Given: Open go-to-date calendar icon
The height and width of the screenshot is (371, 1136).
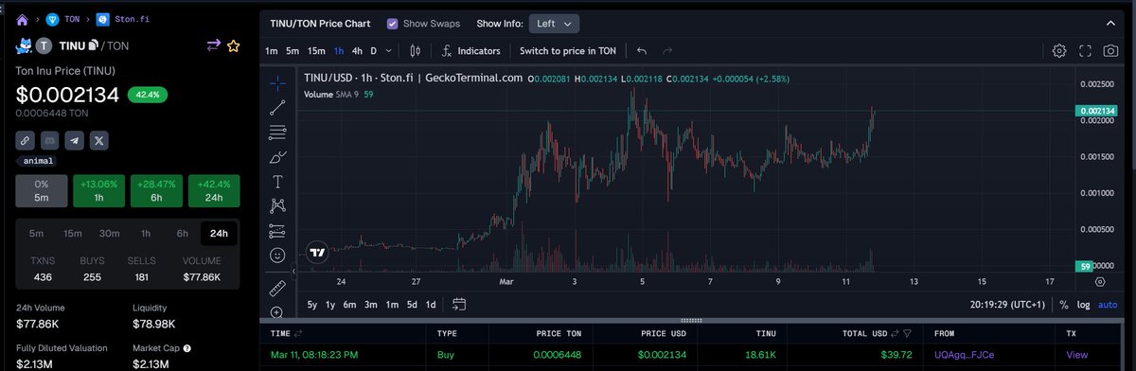Looking at the screenshot, I should click(459, 304).
